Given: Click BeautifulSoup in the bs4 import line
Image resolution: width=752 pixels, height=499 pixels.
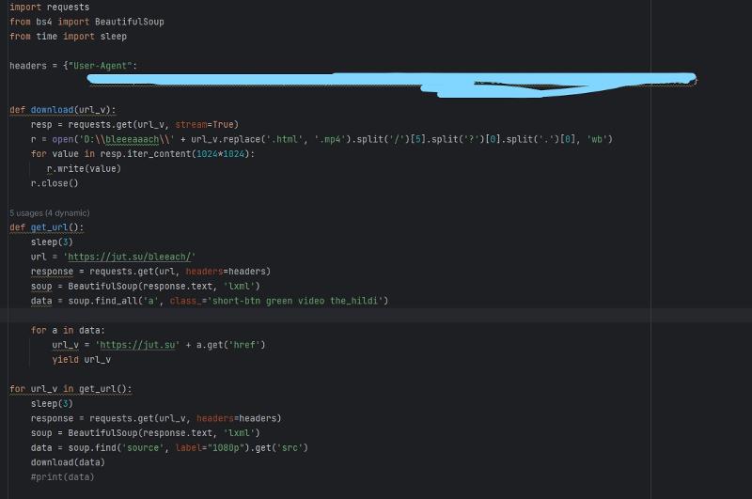Looking at the screenshot, I should click(129, 22).
